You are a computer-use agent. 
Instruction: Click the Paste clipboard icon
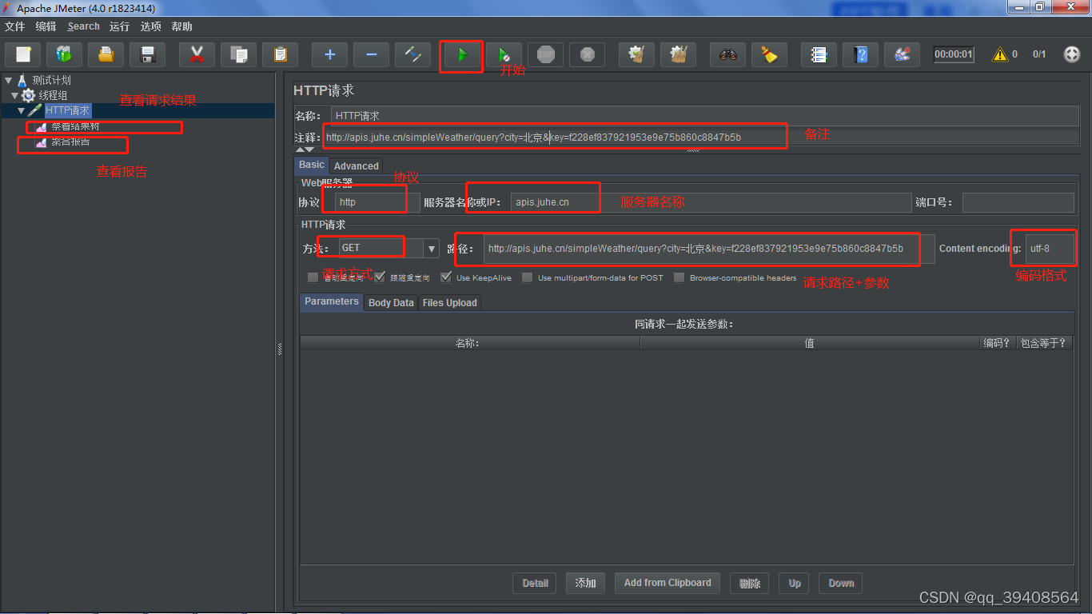coord(280,55)
